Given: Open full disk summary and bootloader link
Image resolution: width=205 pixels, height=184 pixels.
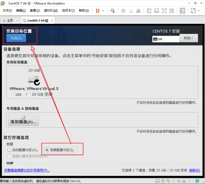Looking at the screenshot, I should [x=27, y=170].
